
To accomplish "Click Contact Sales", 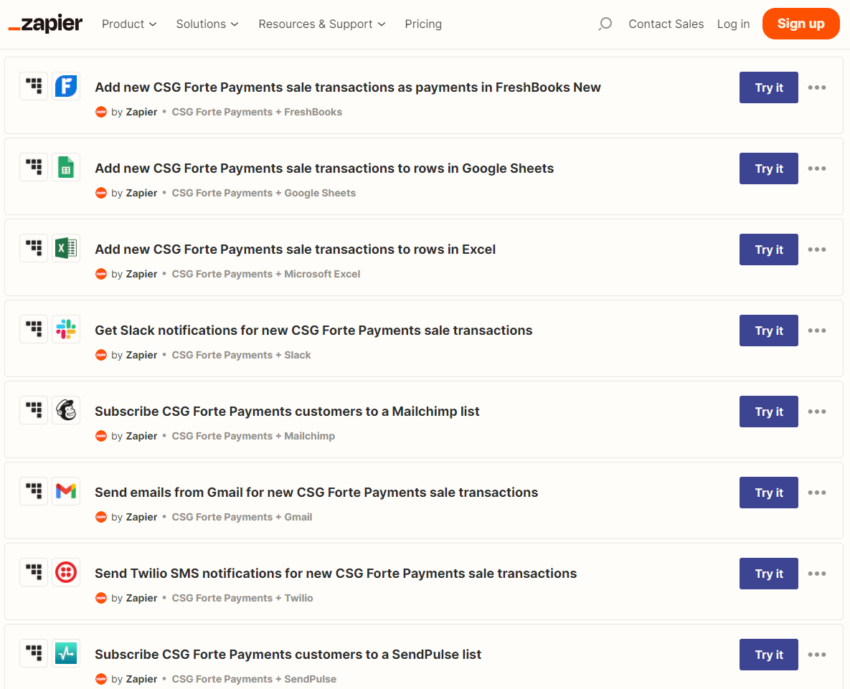I will pyautogui.click(x=666, y=24).
